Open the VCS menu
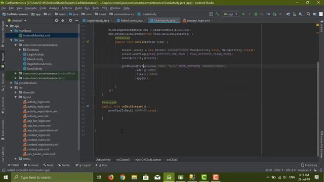 point(105,8)
